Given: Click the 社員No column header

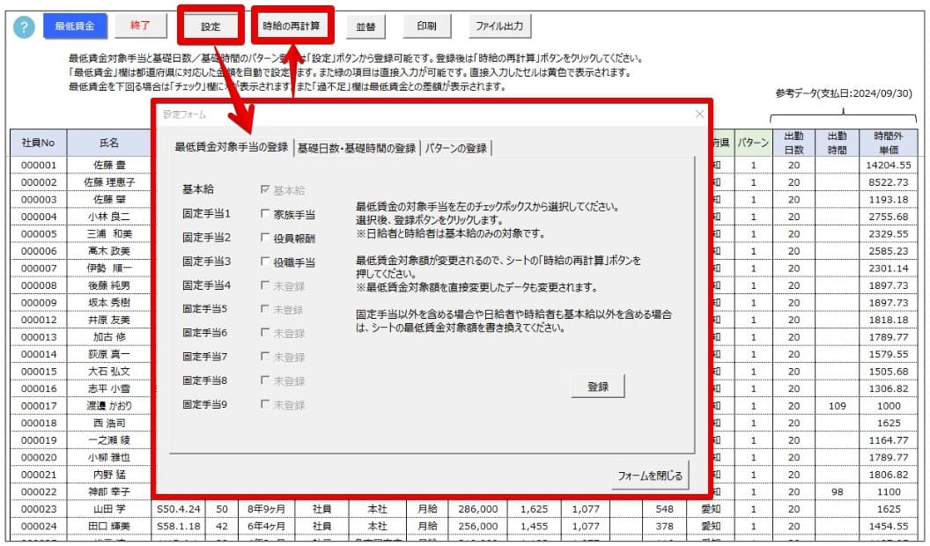Looking at the screenshot, I should [x=38, y=143].
